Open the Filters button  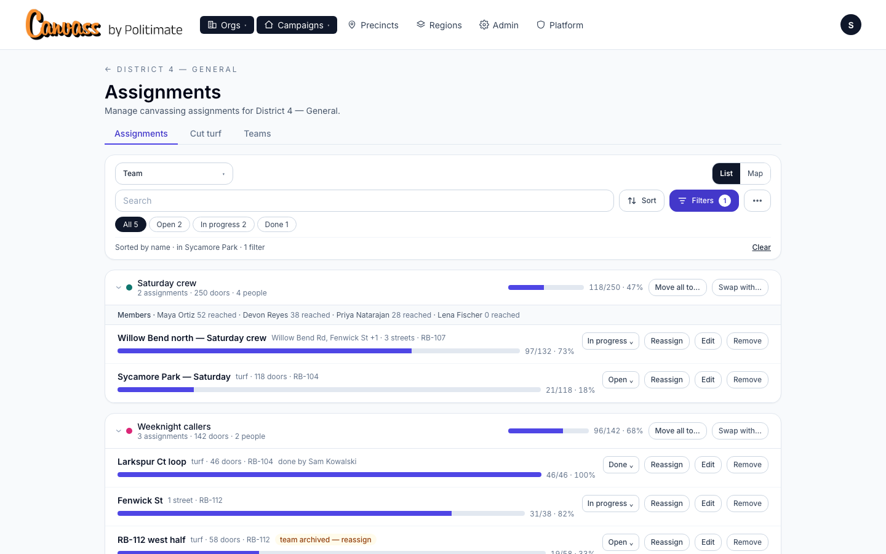pyautogui.click(x=704, y=201)
